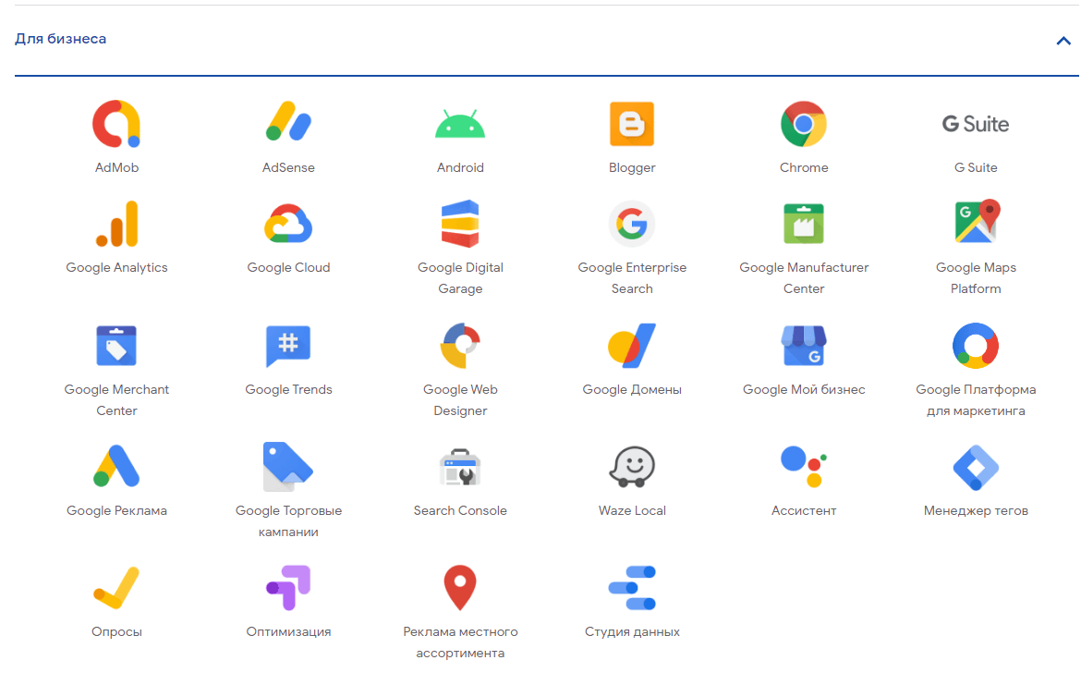Follow the Google Merchant Center text link
This screenshot has width=1081, height=697.
tap(116, 400)
